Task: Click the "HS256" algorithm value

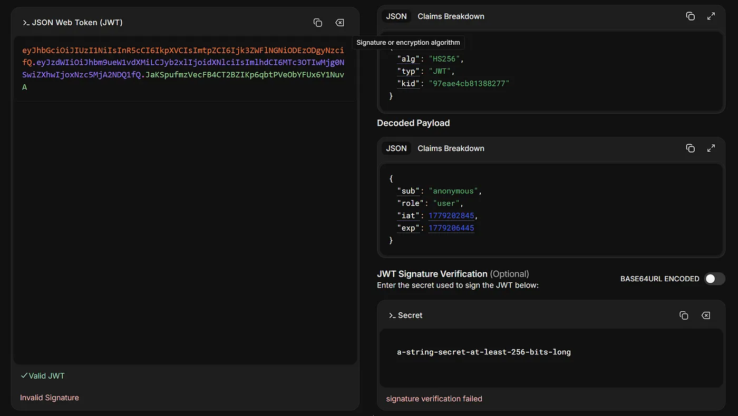Action: point(444,59)
